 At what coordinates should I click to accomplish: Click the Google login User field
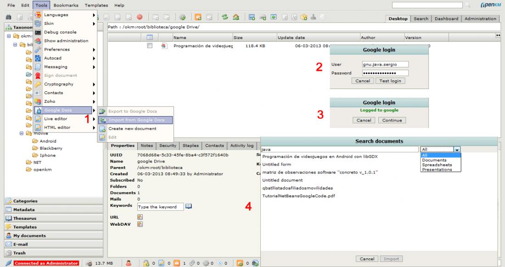click(x=385, y=64)
